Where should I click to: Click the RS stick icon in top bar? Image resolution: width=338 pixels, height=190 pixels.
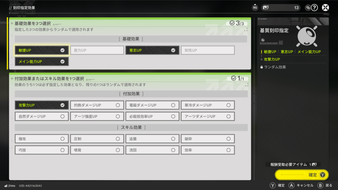[255, 8]
